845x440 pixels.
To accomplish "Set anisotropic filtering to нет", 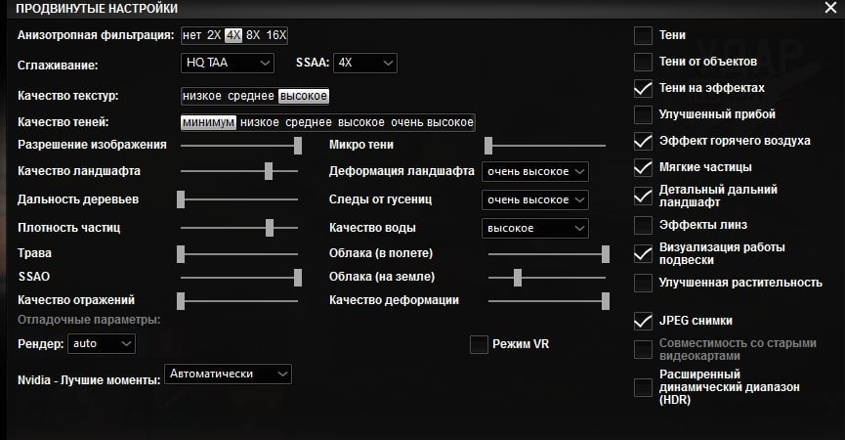I will (x=191, y=35).
